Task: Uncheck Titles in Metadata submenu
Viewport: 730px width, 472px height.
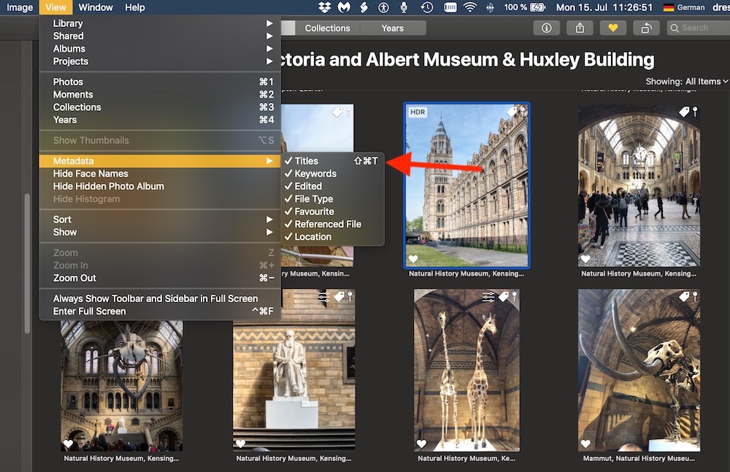Action: [x=333, y=161]
